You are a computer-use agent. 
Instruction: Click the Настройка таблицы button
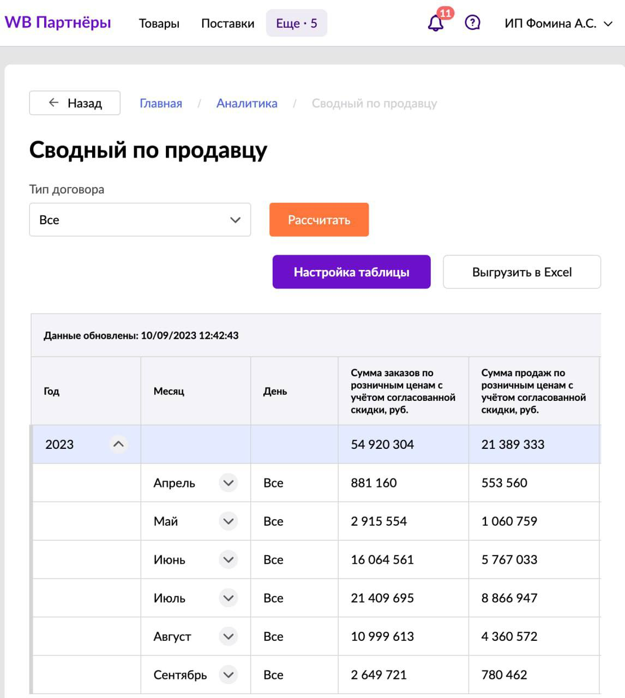pos(352,272)
